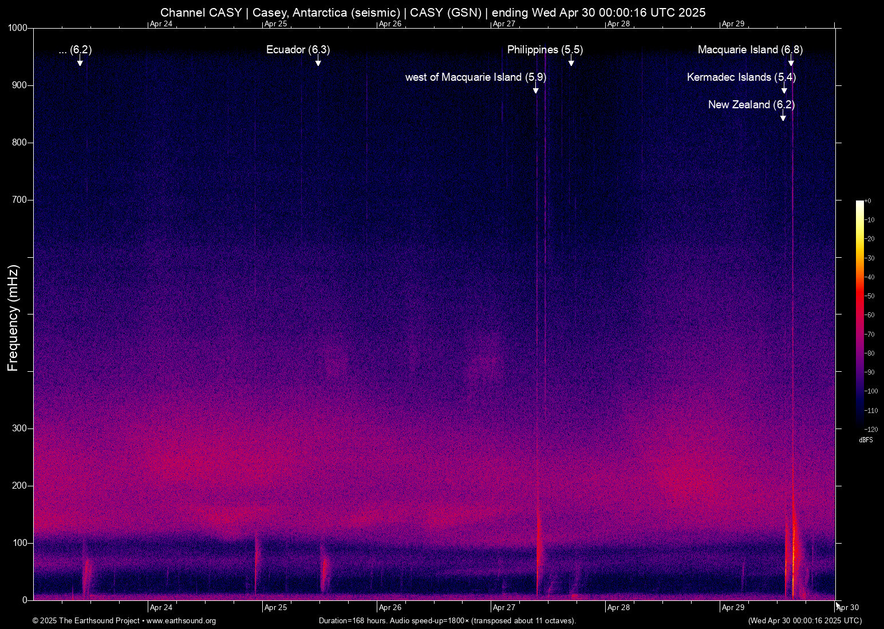Click the -60 dBFS level on the colorbar
Image resolution: width=884 pixels, height=629 pixels.
[x=859, y=314]
